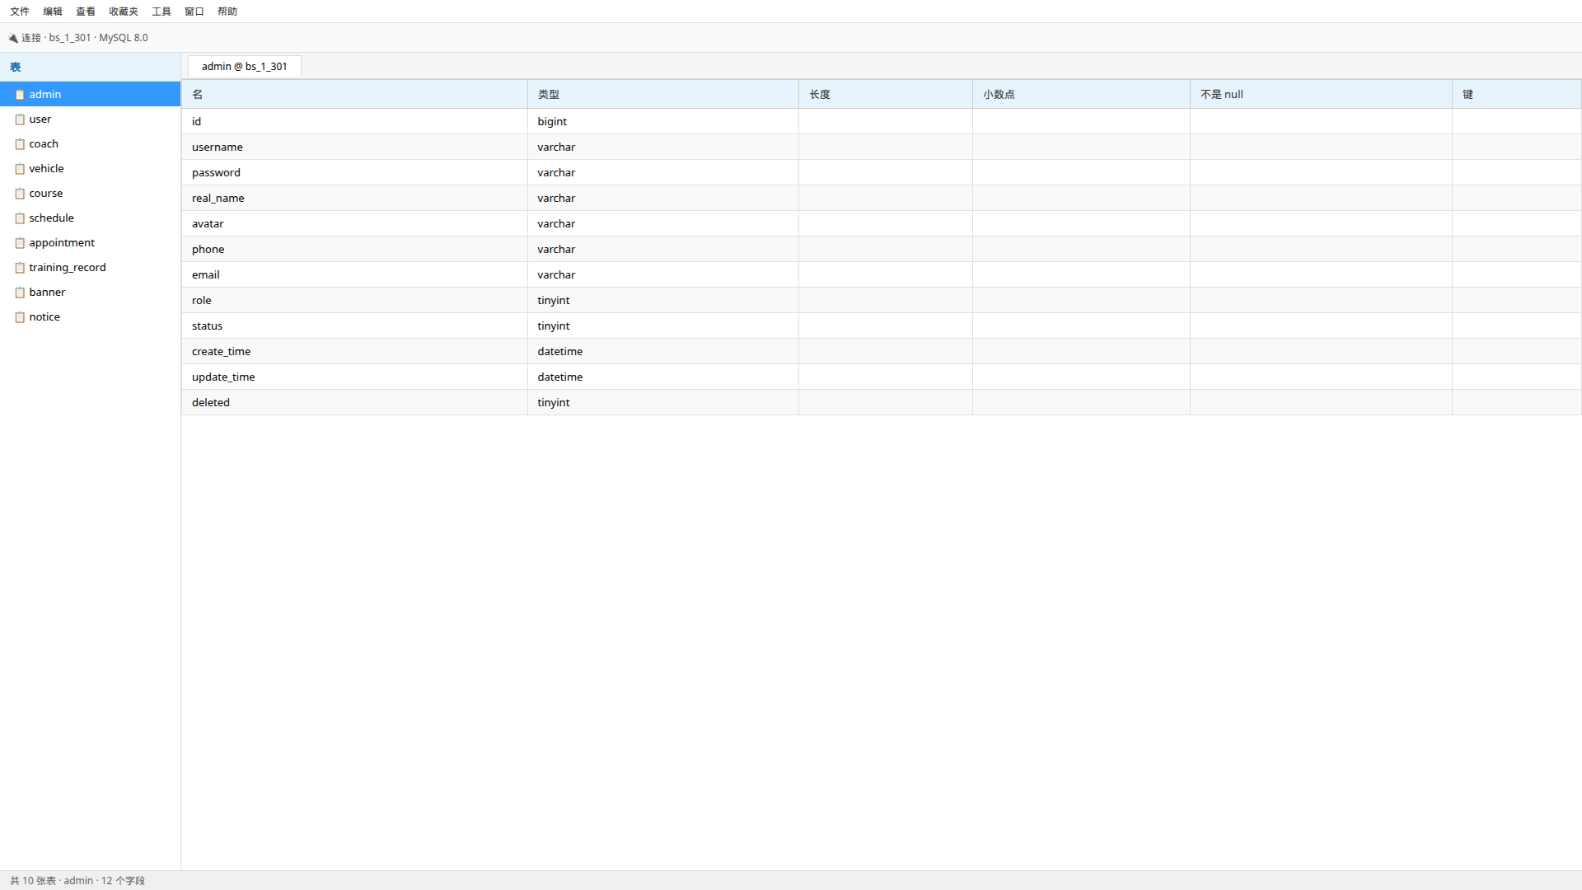Select the create_time field name cell
The image size is (1582, 890).
pyautogui.click(x=354, y=351)
